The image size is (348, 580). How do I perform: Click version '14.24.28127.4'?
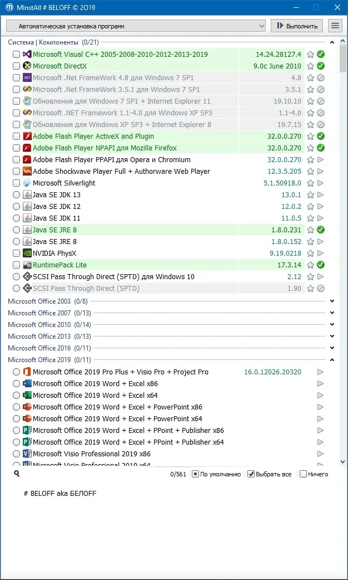279,55
